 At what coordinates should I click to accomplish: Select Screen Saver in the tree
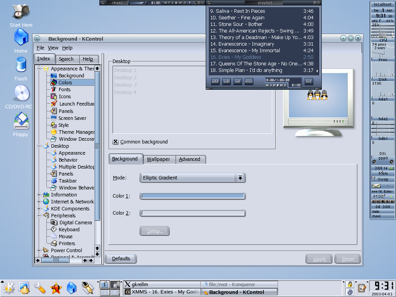coord(72,118)
